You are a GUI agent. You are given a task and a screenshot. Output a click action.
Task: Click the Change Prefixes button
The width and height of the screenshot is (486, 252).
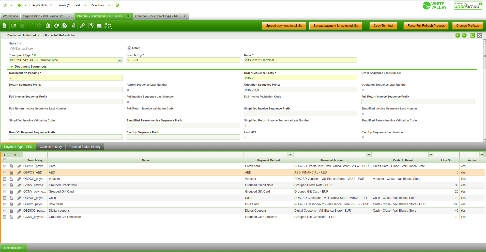pyautogui.click(x=467, y=26)
